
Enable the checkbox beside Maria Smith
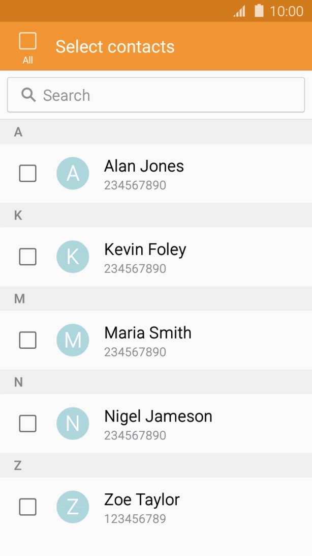click(27, 340)
